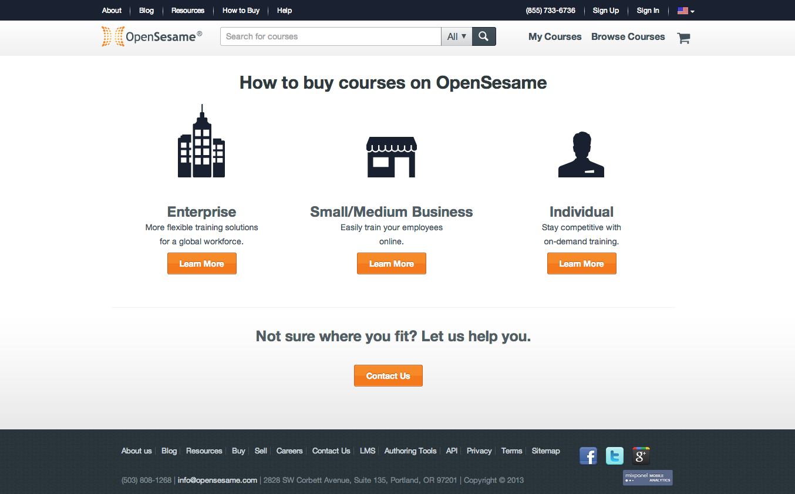This screenshot has width=795, height=494.
Task: Expand the All search category dropdown
Action: pyautogui.click(x=456, y=36)
